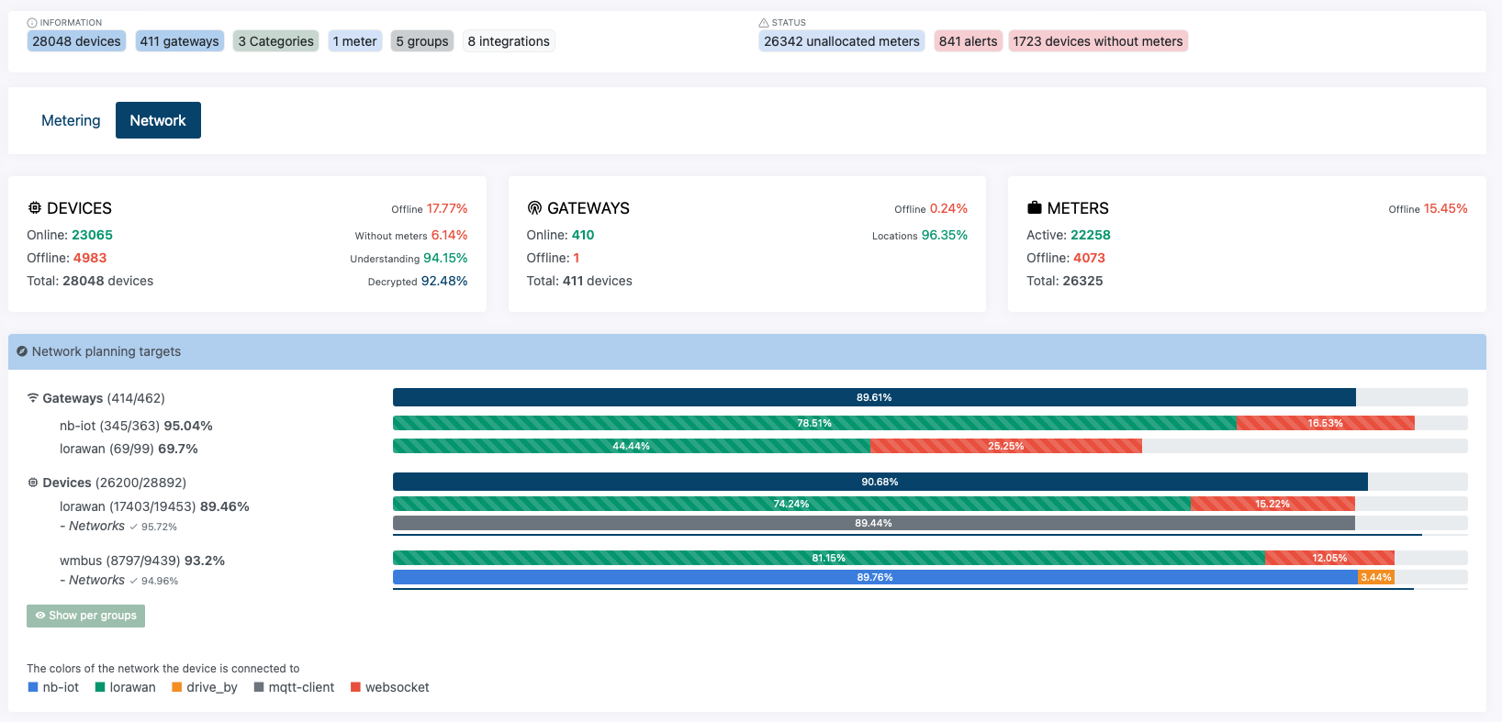Click wmbus (8797/9439) 93.2% row label

142,561
